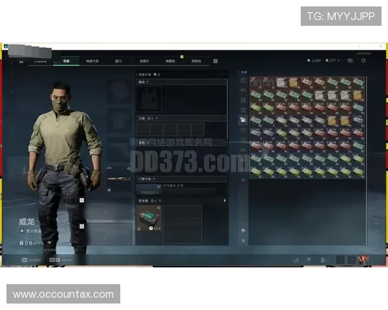Select the highlighted ammo category in warehouse sidebar
The height and width of the screenshot is (310, 388).
(243, 120)
